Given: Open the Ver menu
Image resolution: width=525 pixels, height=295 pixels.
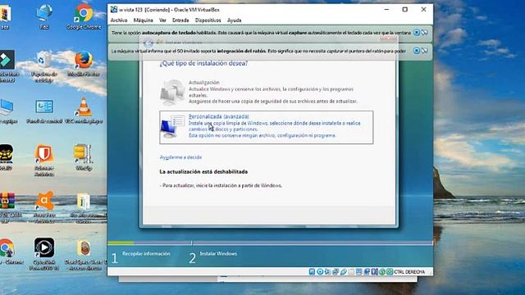Looking at the screenshot, I should [x=162, y=20].
